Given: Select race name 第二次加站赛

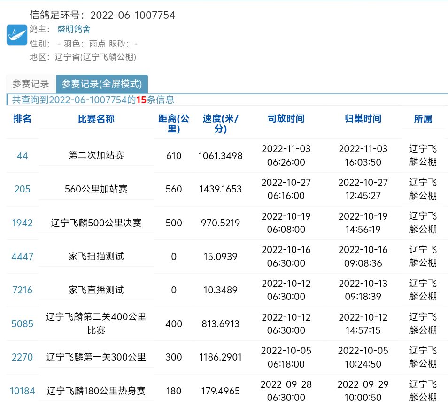Looking at the screenshot, I should [x=96, y=155].
